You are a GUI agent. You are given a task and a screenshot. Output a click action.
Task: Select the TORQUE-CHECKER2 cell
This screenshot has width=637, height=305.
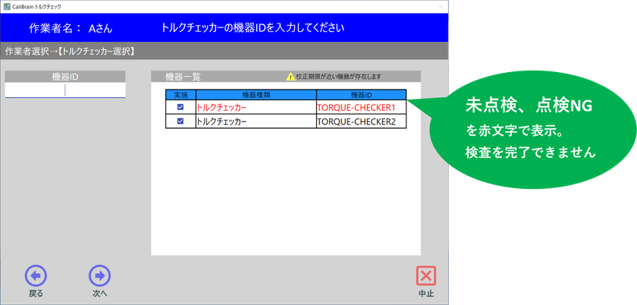click(362, 121)
